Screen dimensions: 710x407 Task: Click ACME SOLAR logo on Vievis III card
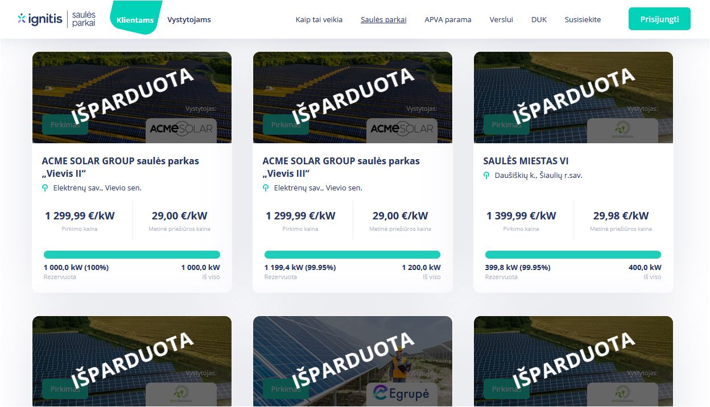[x=402, y=129]
